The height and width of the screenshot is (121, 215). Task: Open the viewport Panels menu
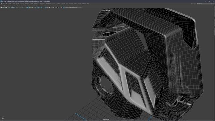(x=24, y=6)
